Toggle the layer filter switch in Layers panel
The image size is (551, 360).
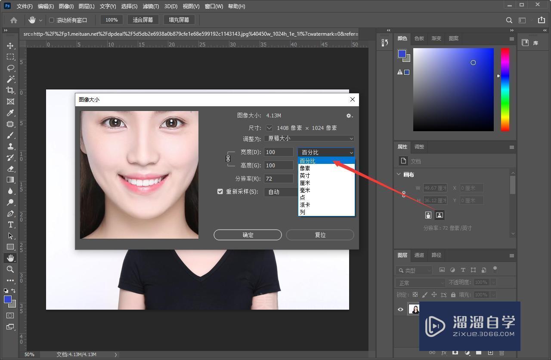pyautogui.click(x=495, y=269)
